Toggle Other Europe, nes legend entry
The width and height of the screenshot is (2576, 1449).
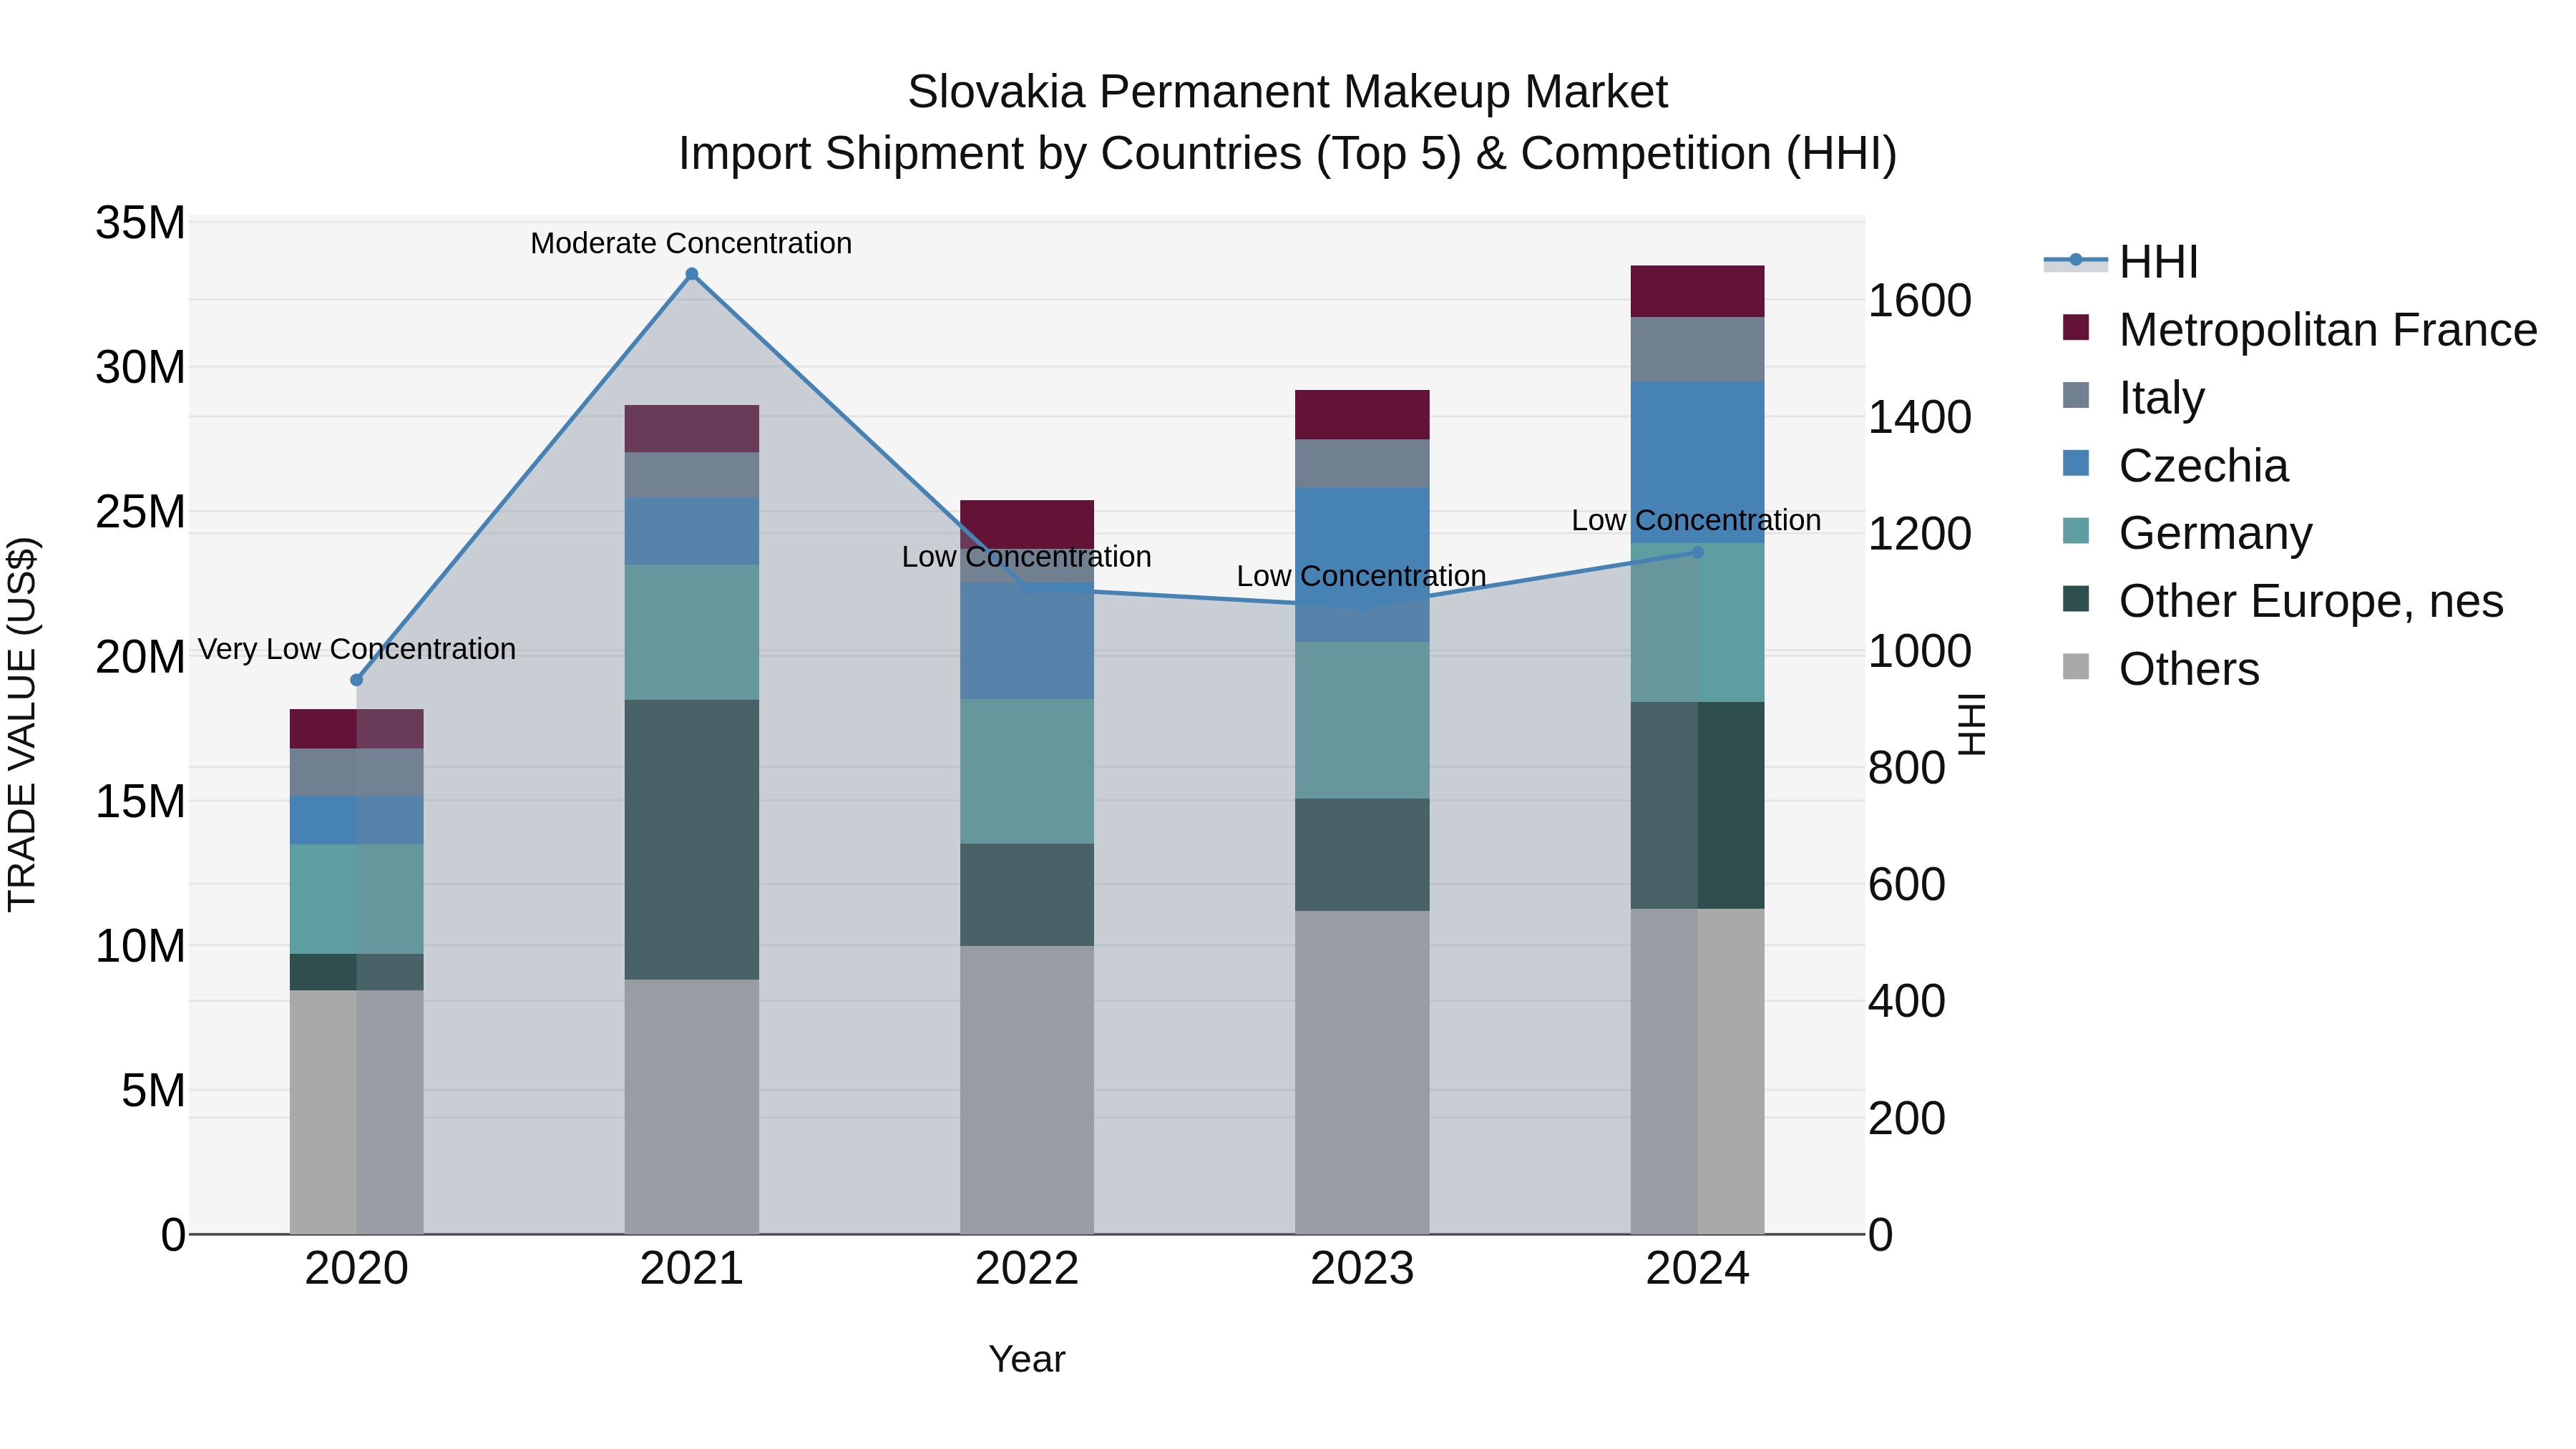[x=2282, y=600]
